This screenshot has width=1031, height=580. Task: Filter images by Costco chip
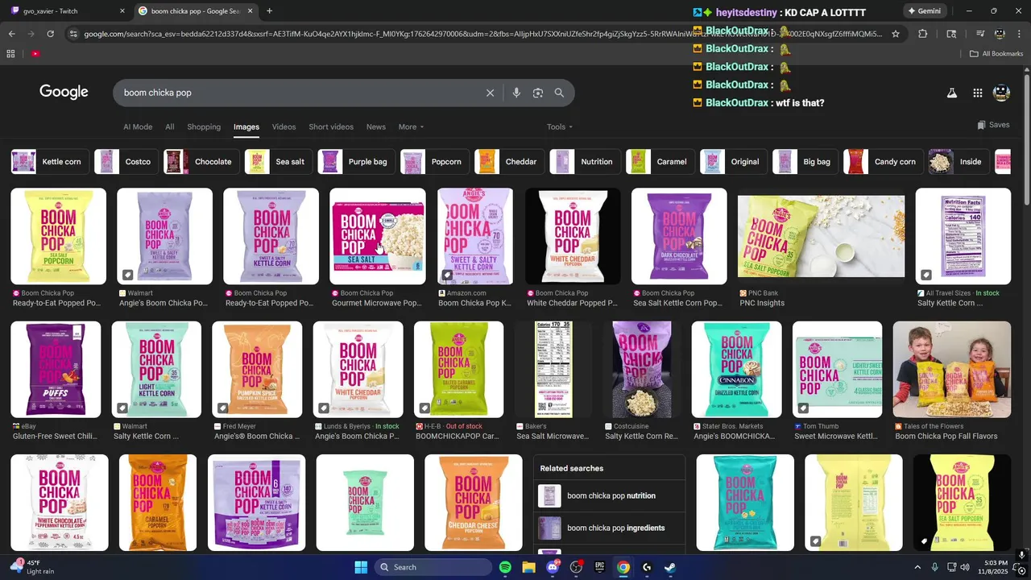tap(125, 161)
